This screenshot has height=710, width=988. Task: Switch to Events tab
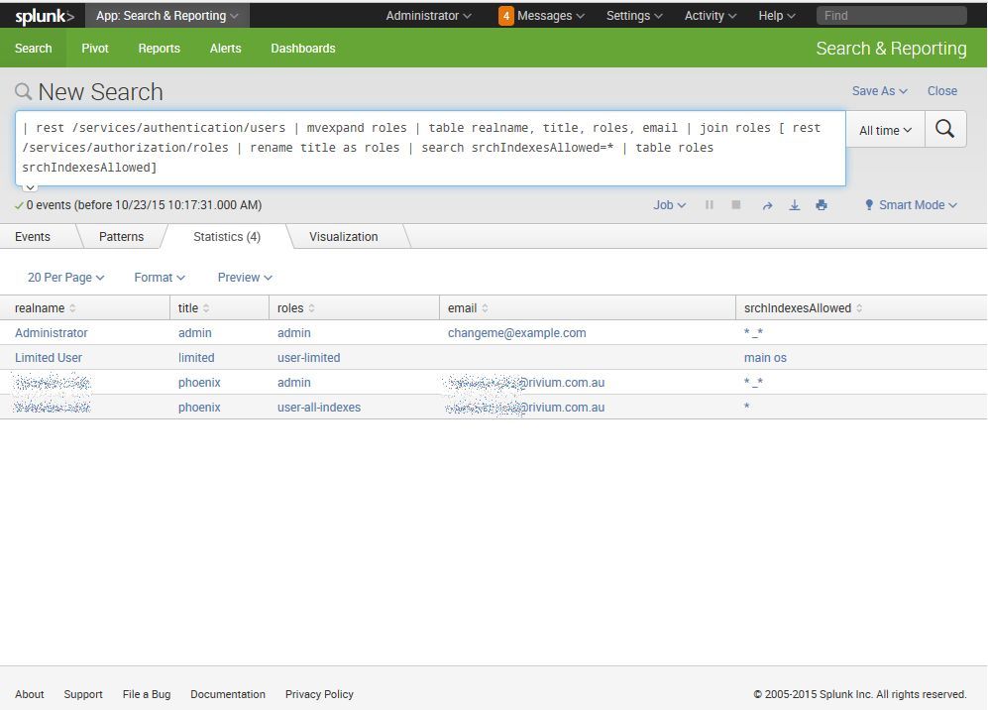pyautogui.click(x=33, y=236)
